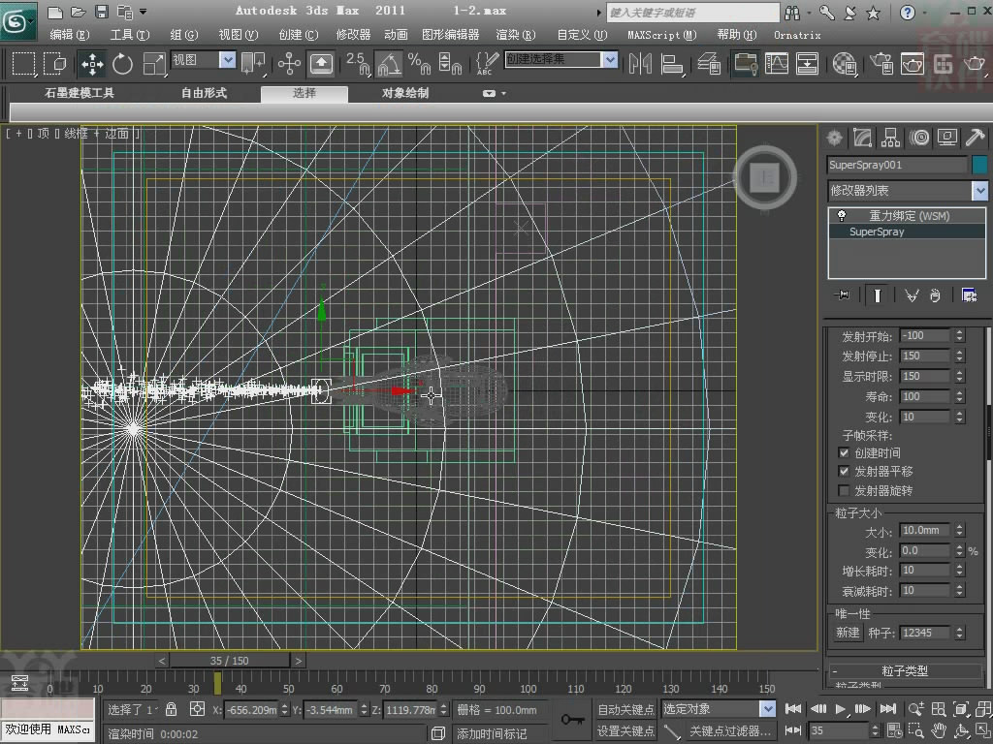
Task: Open the 修改器列表 dropdown
Action: pyautogui.click(x=979, y=191)
